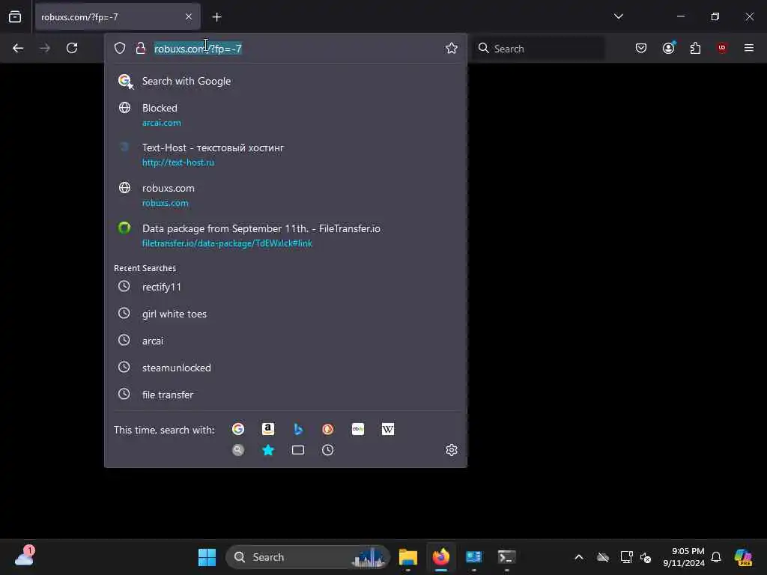The width and height of the screenshot is (767, 575).
Task: Open the clock showing 9:05 PM
Action: click(x=683, y=557)
